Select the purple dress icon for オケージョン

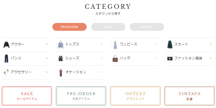coord(61,72)
